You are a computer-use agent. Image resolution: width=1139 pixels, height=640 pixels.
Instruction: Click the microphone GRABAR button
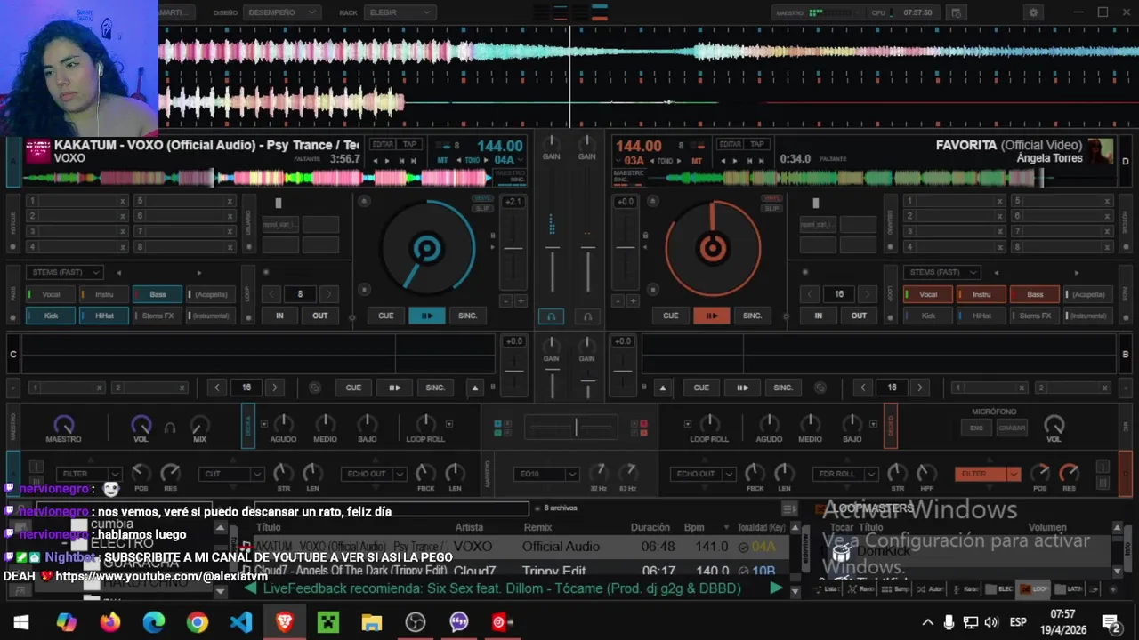[1012, 428]
